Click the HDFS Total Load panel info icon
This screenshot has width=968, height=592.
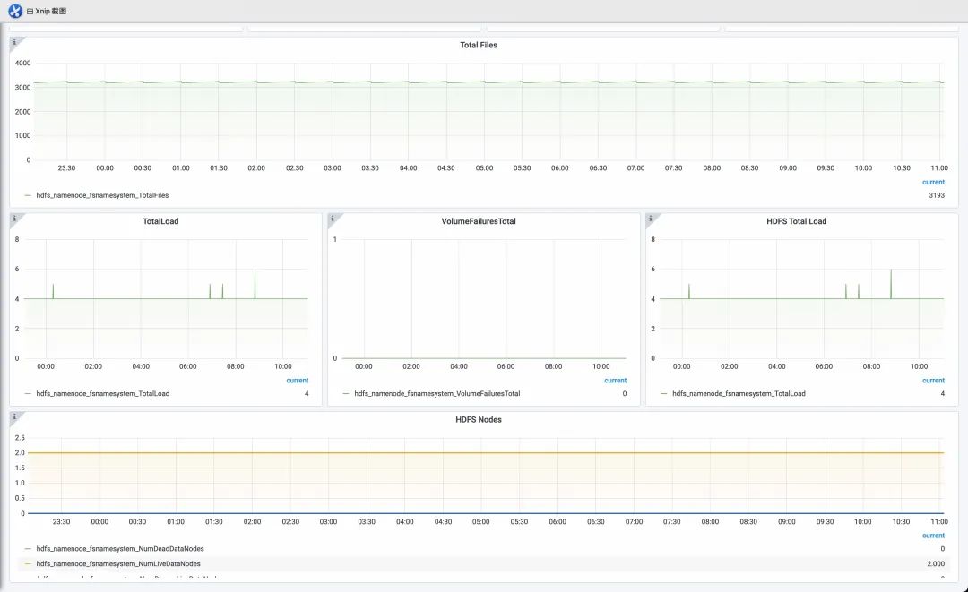pos(650,219)
